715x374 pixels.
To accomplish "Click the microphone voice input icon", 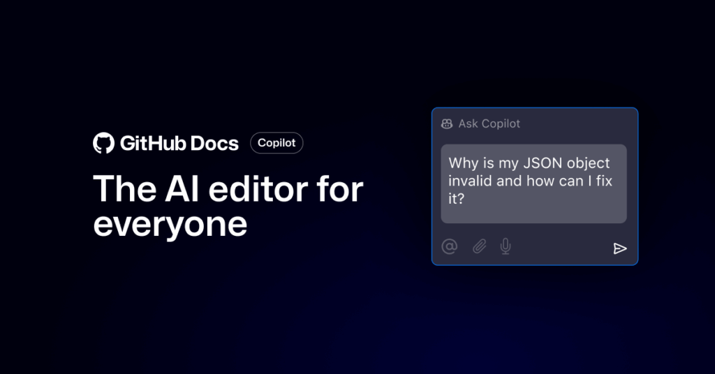I will point(506,246).
